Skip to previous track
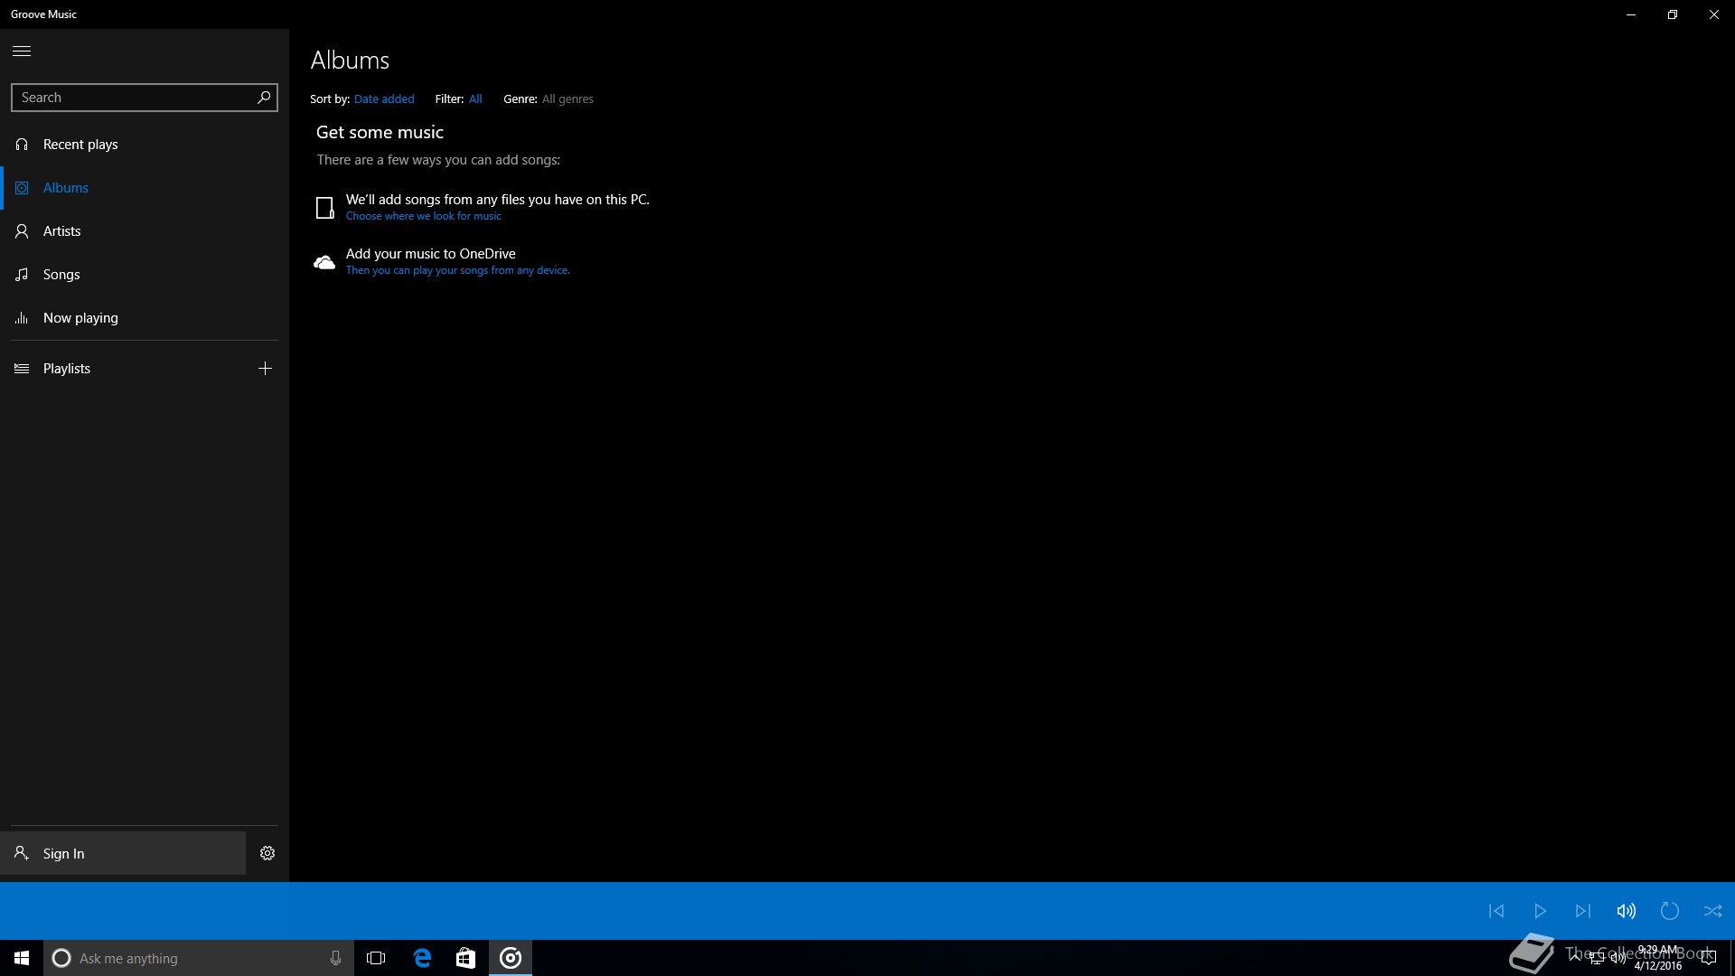 (x=1496, y=911)
